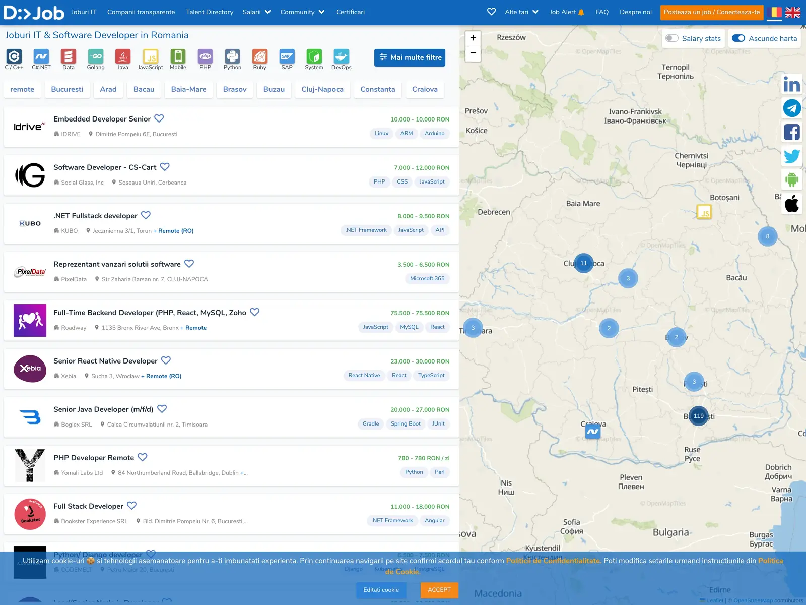Open Companii transparente menu item
The width and height of the screenshot is (806, 605).
(141, 12)
